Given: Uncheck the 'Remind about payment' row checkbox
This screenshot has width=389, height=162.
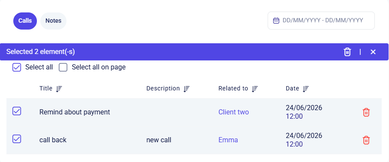Looking at the screenshot, I should 17,111.
